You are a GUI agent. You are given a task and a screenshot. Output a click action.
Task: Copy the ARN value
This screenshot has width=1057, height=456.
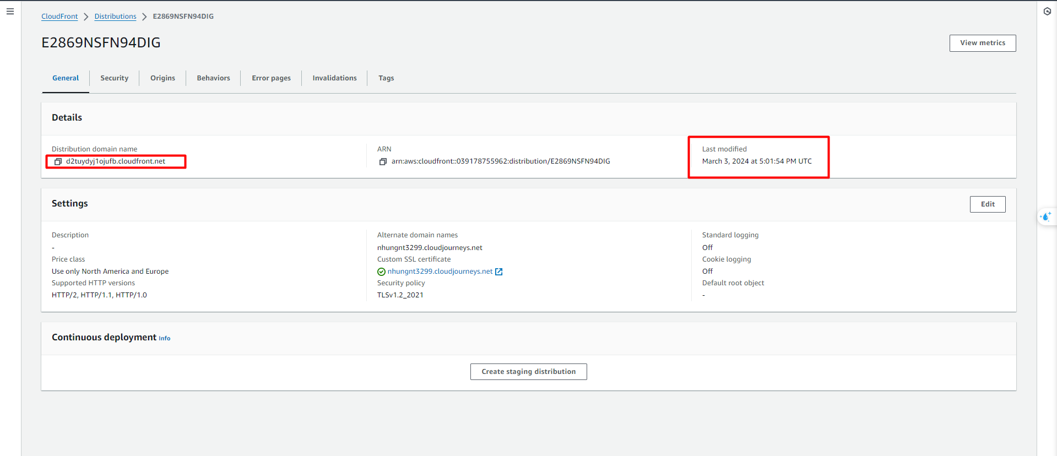click(383, 161)
